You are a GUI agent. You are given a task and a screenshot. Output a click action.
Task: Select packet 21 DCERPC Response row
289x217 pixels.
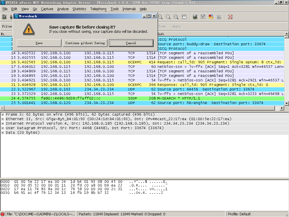click(x=142, y=85)
